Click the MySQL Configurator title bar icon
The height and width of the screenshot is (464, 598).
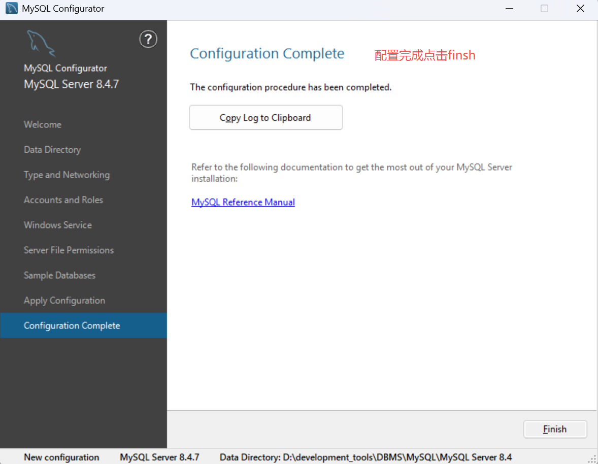(x=12, y=9)
